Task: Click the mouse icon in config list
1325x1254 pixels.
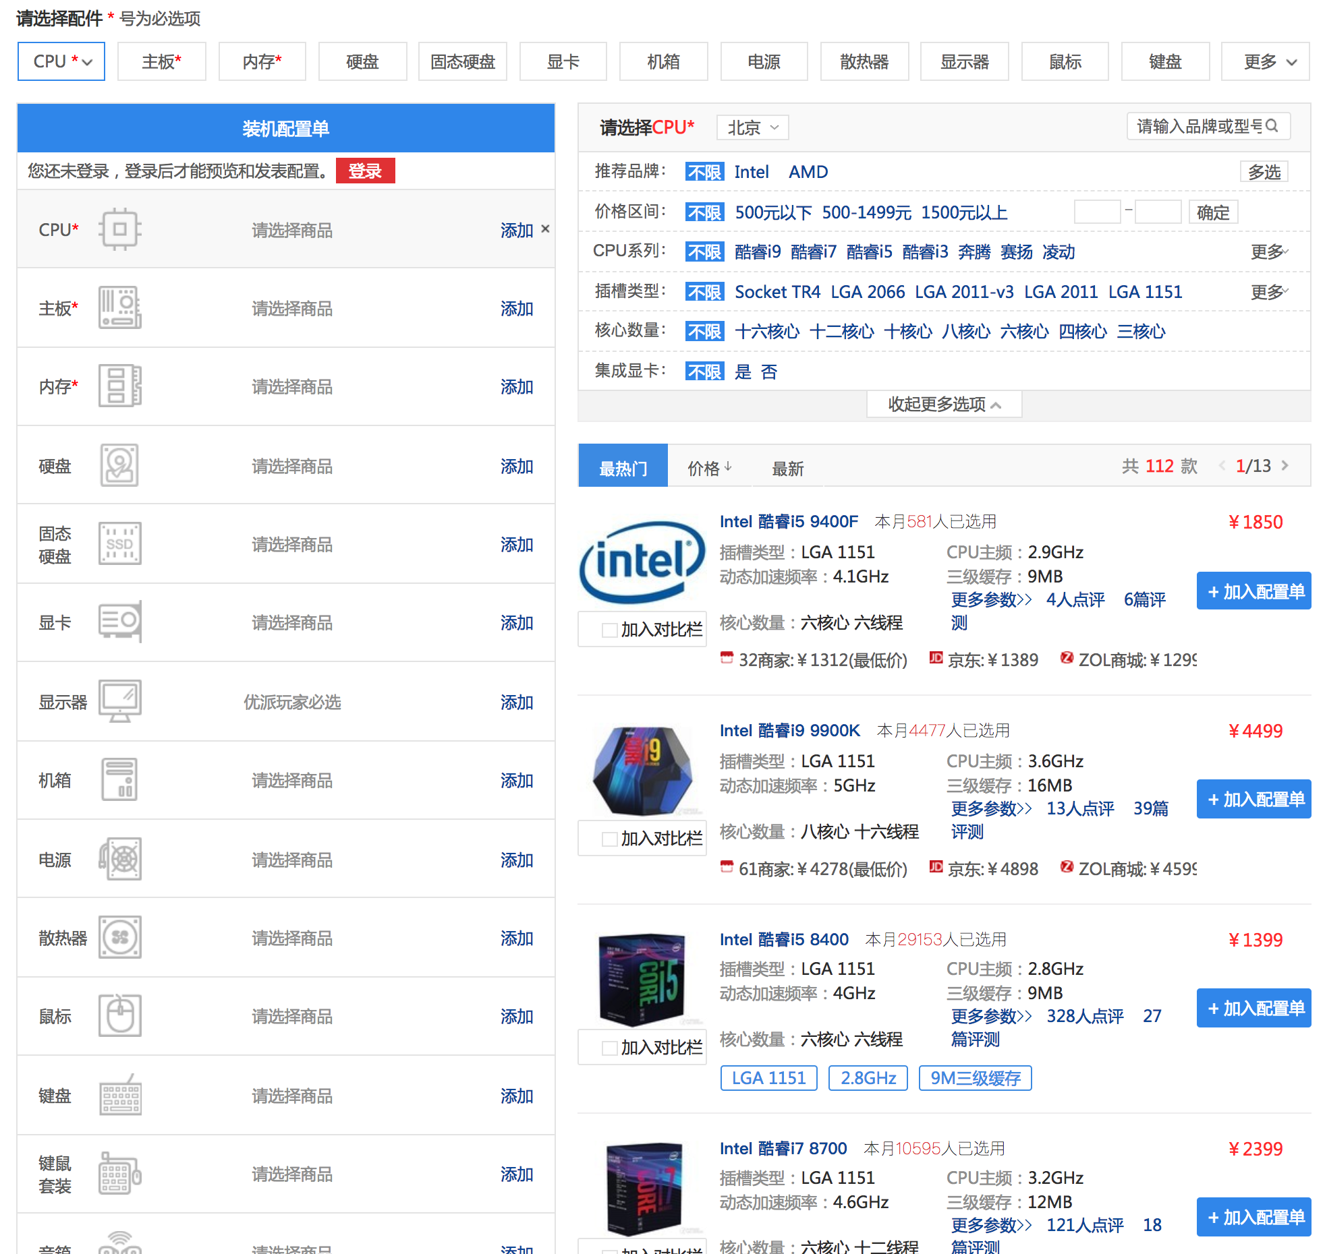Action: tap(119, 1015)
